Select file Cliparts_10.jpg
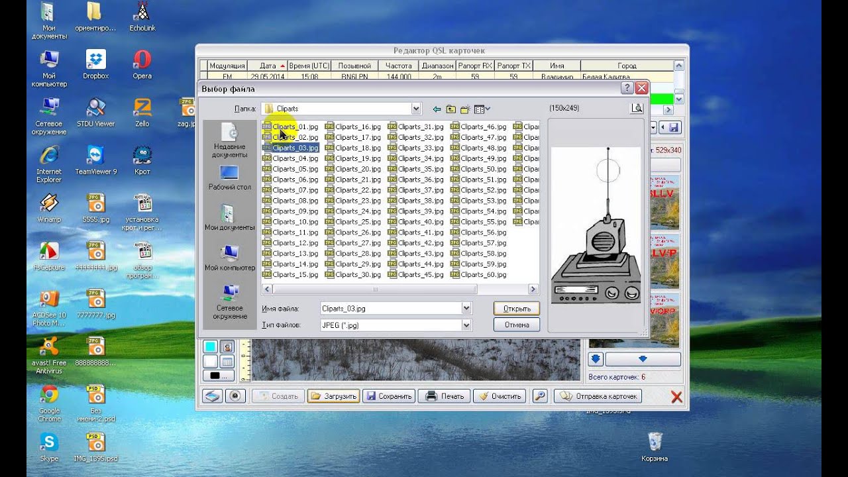 [290, 222]
